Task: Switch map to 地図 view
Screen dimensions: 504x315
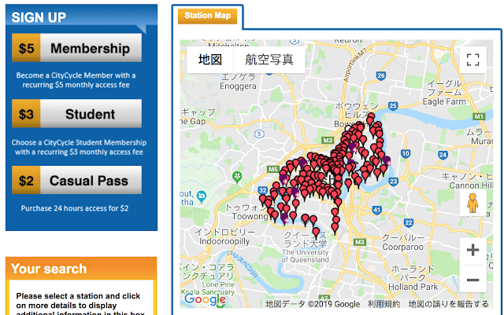Action: [210, 60]
